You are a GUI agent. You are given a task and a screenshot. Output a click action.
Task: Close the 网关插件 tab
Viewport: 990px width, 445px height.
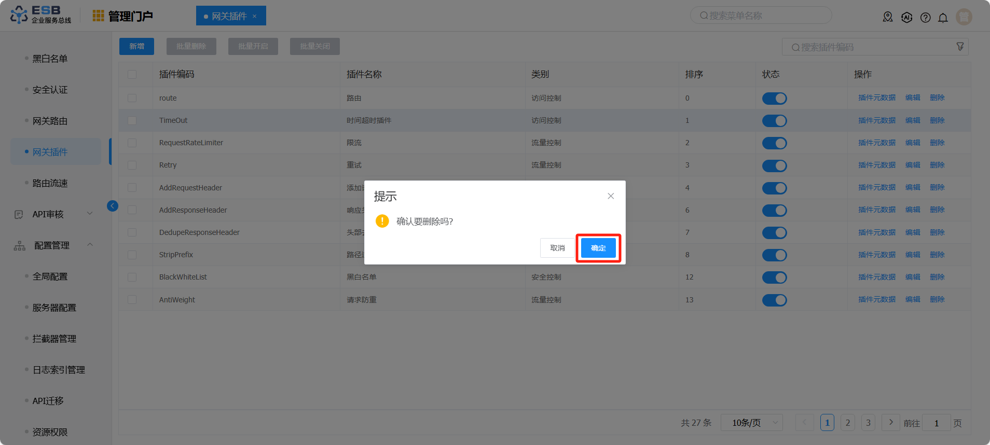pyautogui.click(x=255, y=16)
